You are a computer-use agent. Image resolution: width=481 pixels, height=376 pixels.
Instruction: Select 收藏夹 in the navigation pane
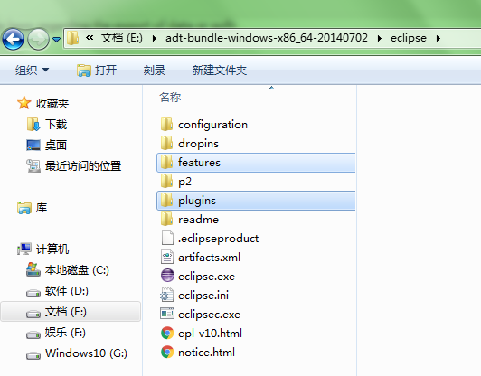coord(52,104)
